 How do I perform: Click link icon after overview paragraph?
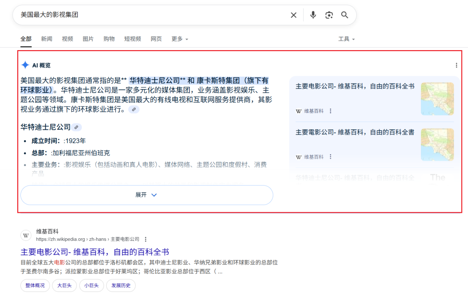coord(134,110)
